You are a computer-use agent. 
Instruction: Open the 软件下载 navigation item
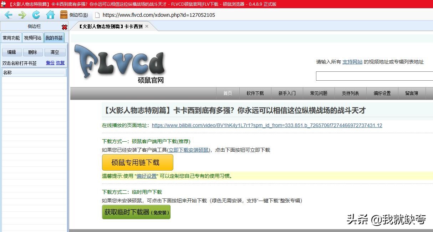click(255, 93)
